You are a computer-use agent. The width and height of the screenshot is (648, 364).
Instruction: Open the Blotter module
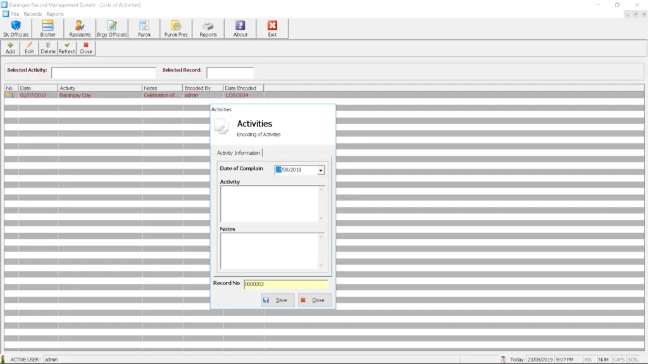click(x=48, y=28)
